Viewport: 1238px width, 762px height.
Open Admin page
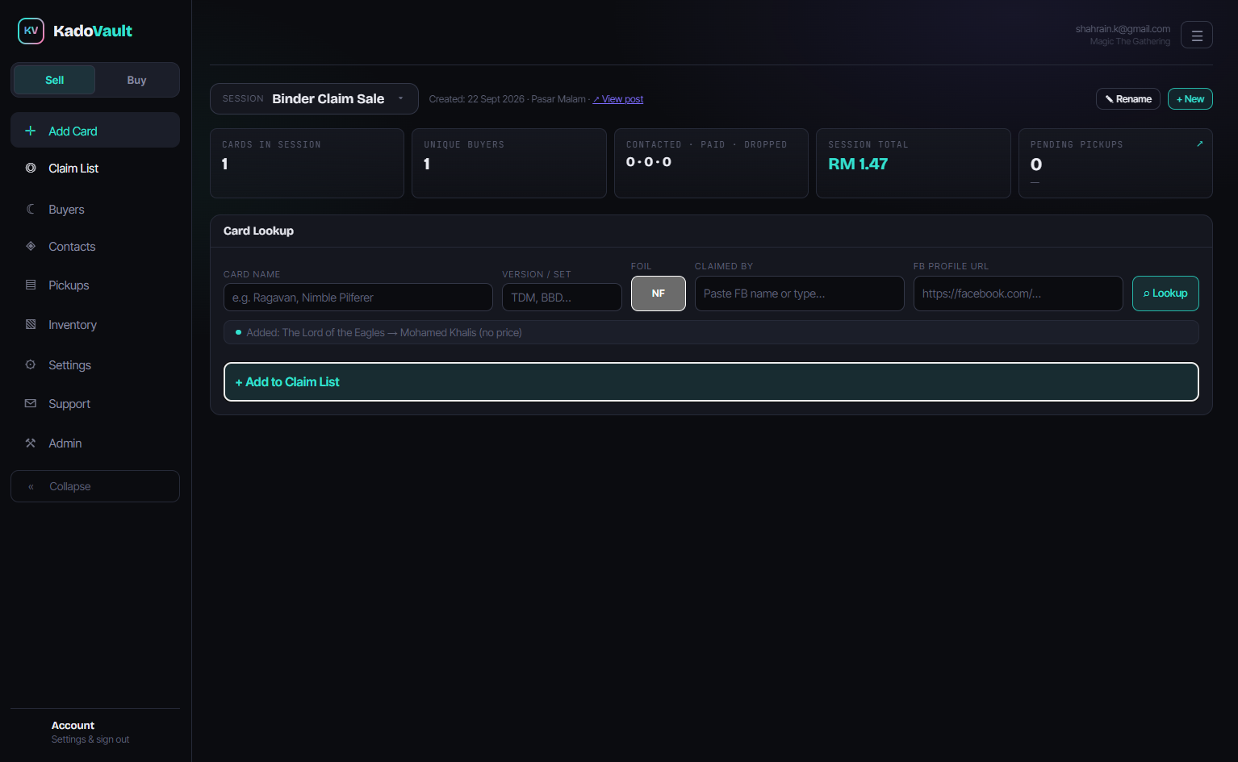tap(95, 443)
